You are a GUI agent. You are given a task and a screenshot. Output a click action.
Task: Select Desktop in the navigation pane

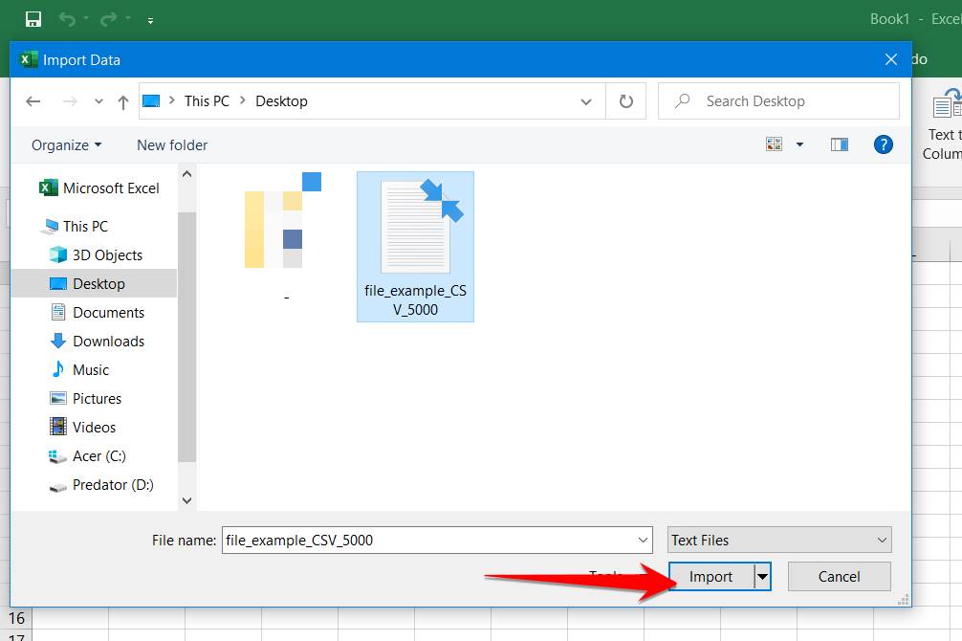click(94, 283)
